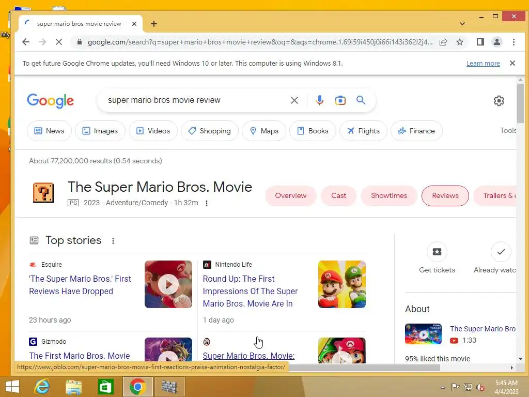Open Gizmodo First Mario Bros. Movie story

(x=79, y=356)
